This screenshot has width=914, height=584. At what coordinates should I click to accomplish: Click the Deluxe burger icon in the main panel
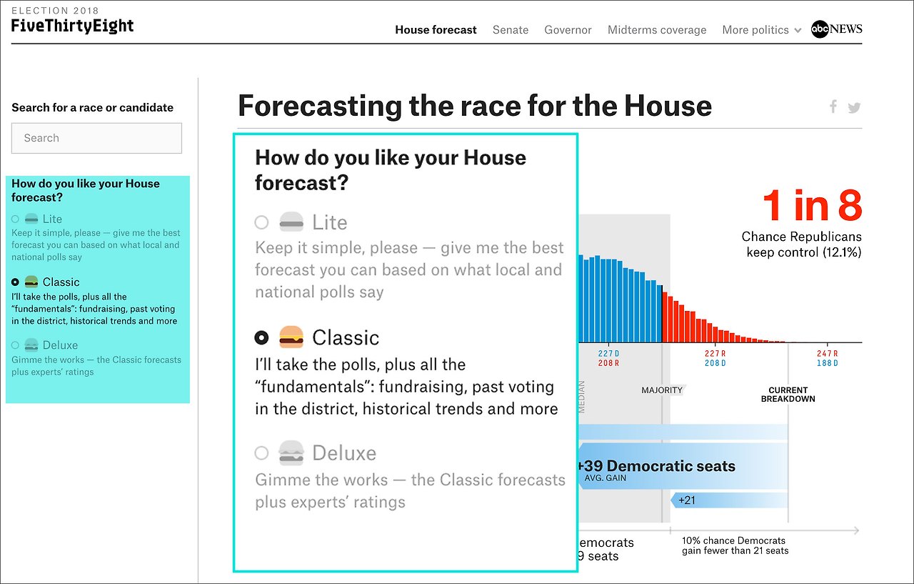click(293, 452)
